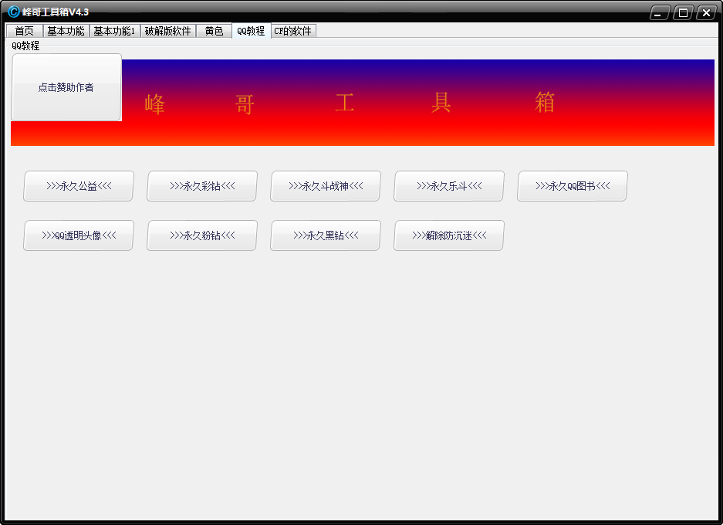Viewport: 723px width, 525px height.
Task: Click the blue C app logo icon
Action: 13,12
